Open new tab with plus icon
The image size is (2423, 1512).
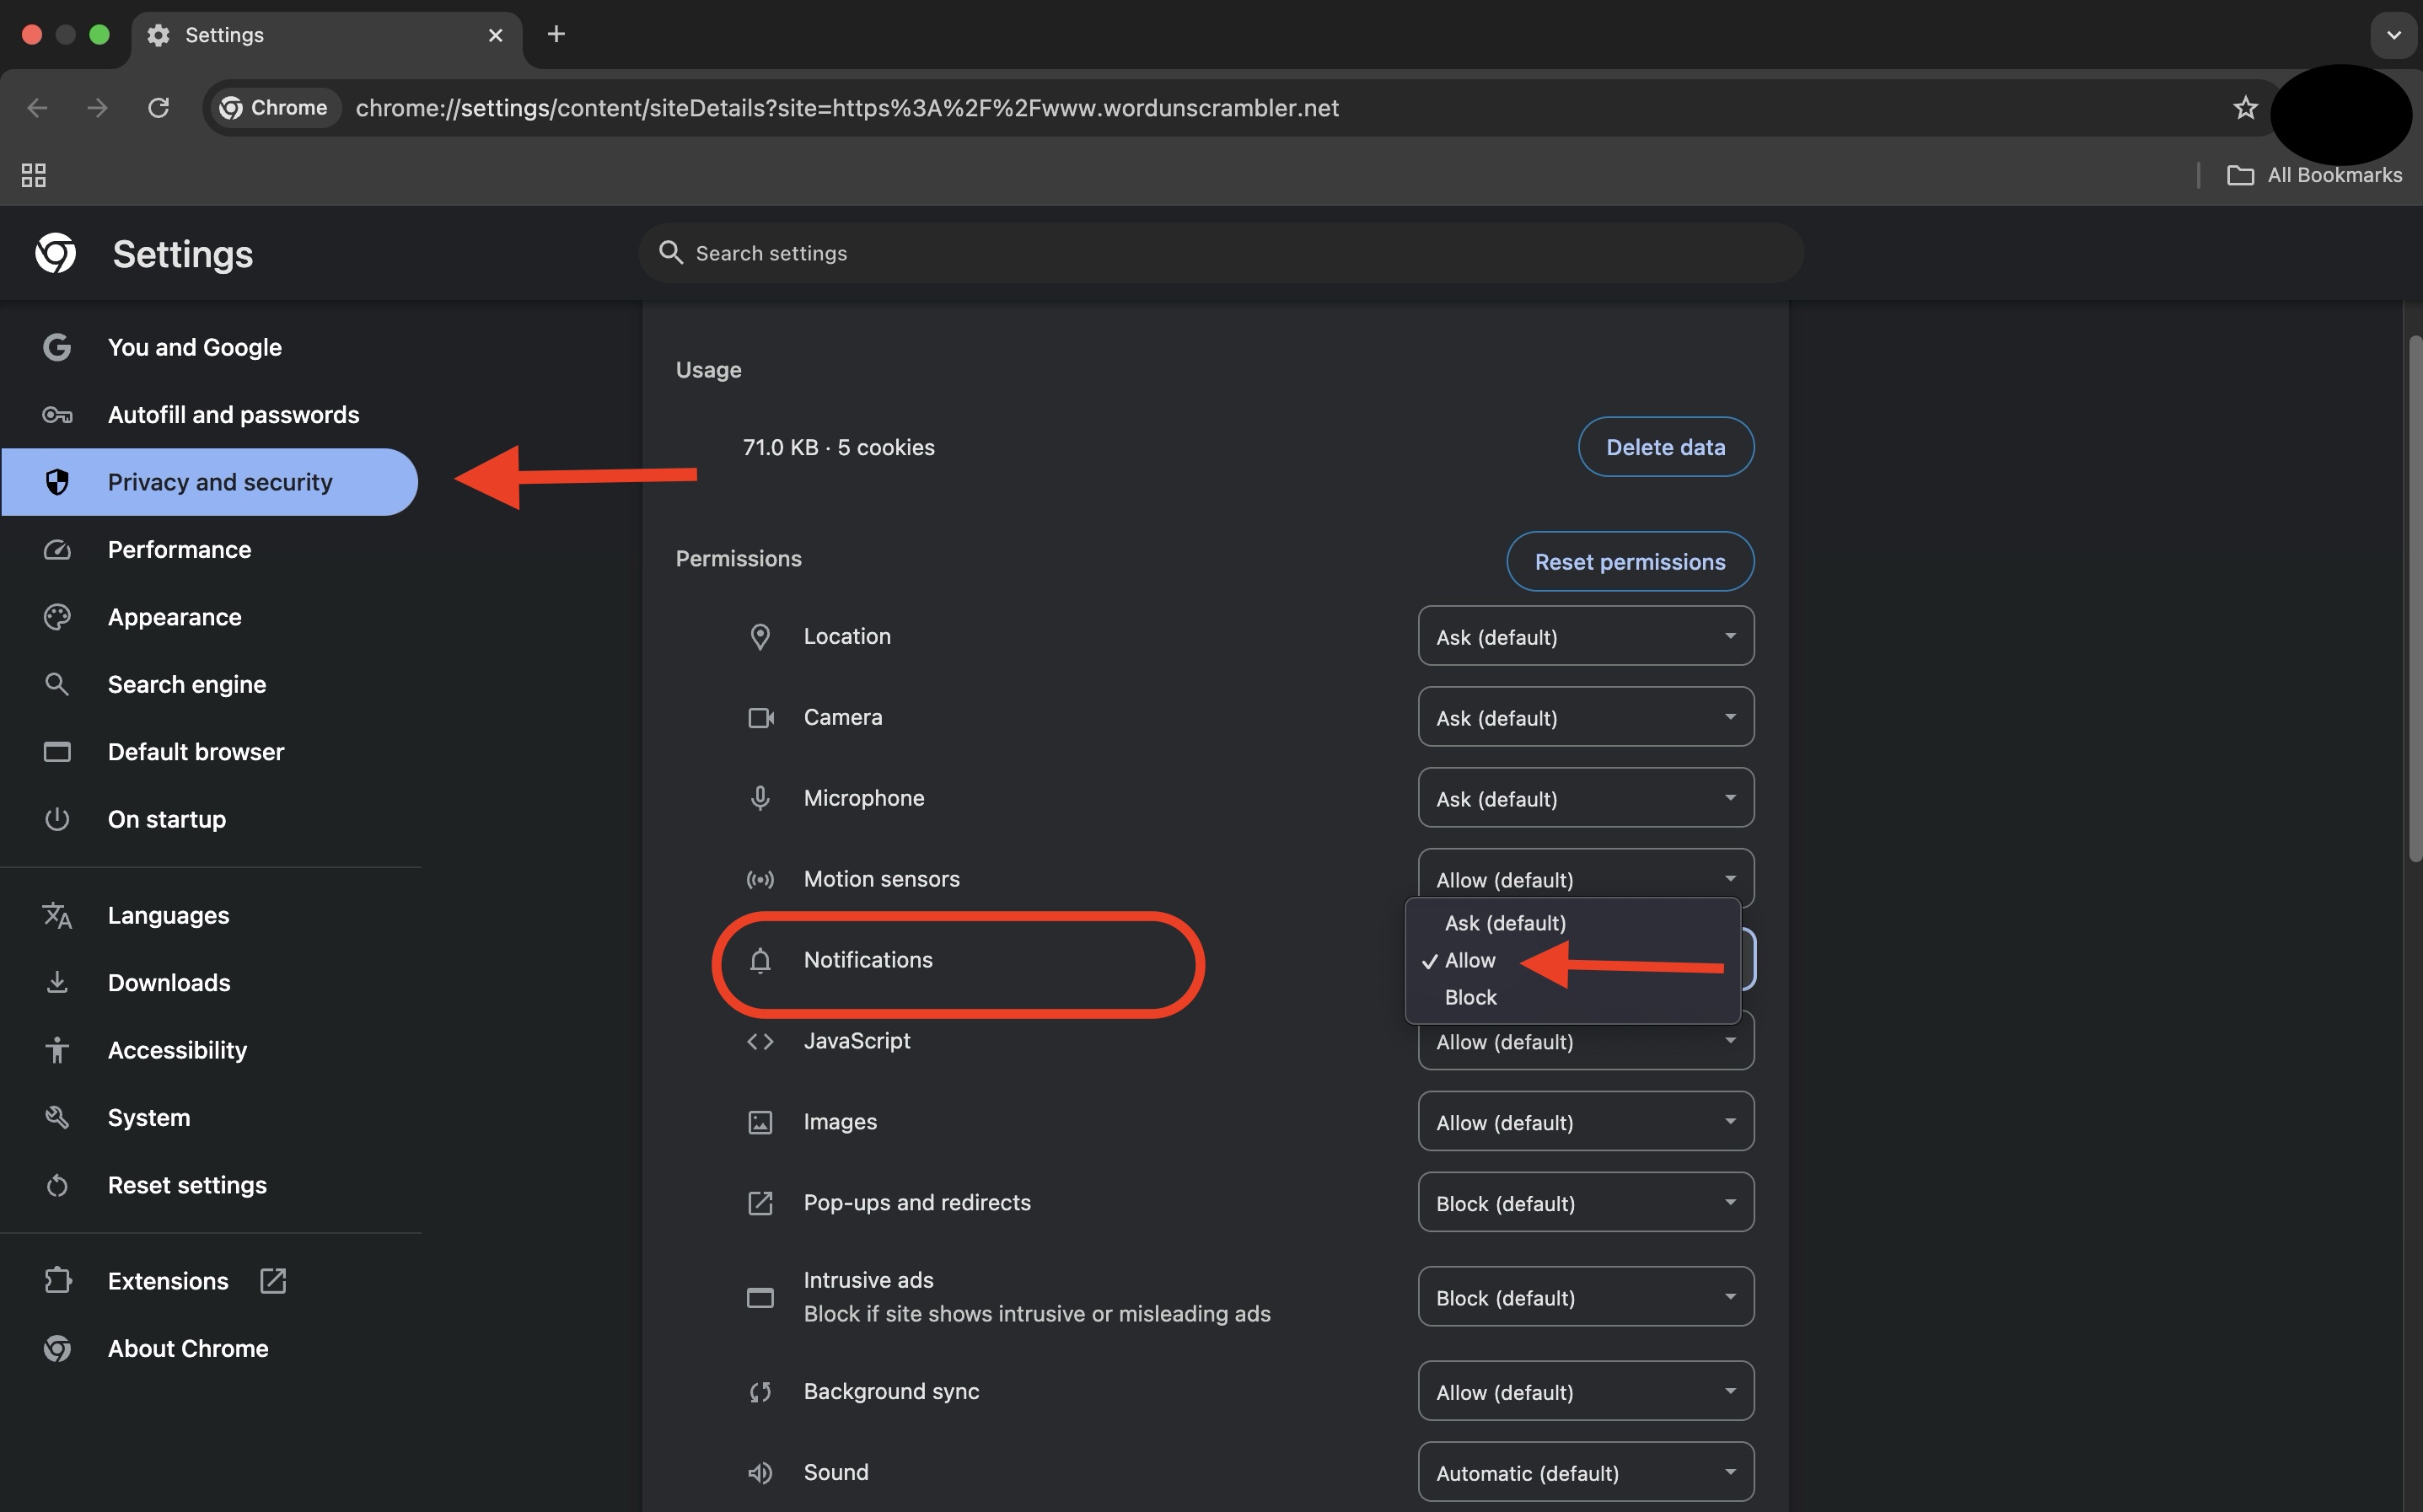coord(556,34)
